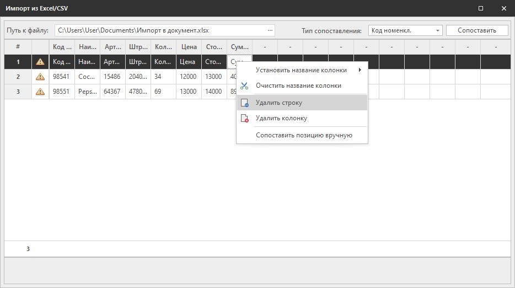Click the delete column icon in context menu

(245, 118)
